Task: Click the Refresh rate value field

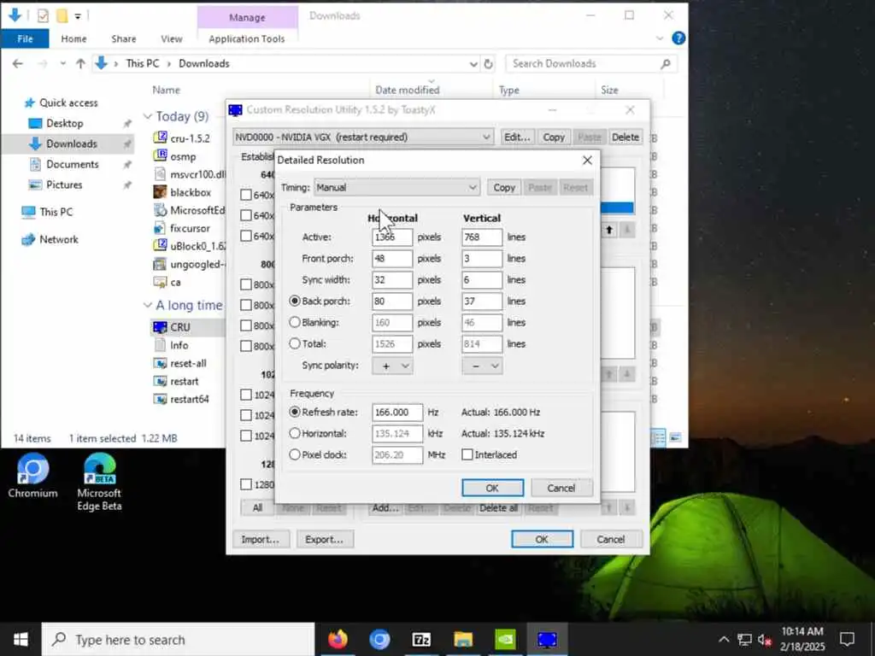Action: [397, 413]
